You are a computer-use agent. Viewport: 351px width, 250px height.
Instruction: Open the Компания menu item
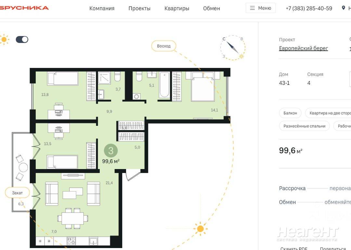[x=102, y=8]
